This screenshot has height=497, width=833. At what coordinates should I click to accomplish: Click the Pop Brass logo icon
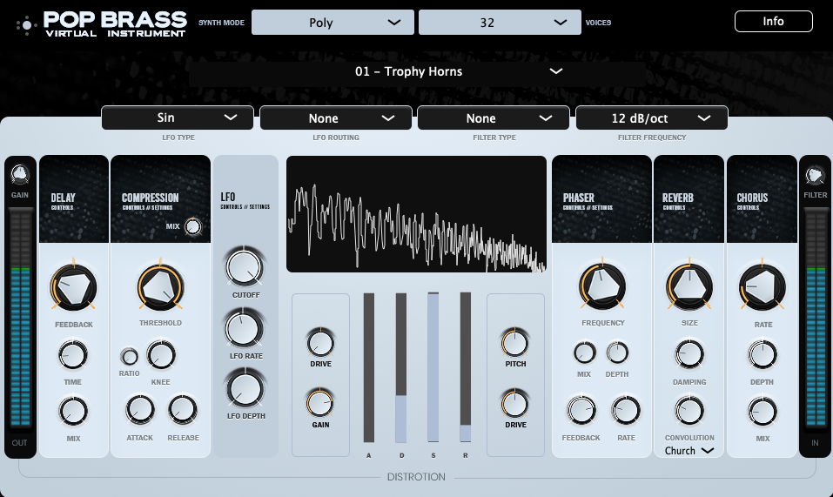pos(27,24)
